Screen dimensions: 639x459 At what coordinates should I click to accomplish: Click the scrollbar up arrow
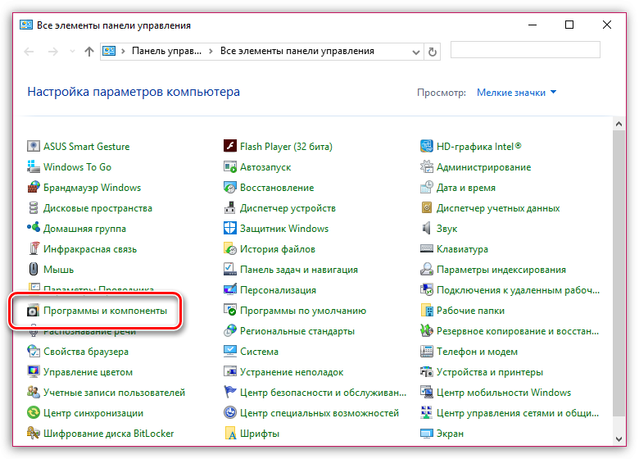point(619,124)
